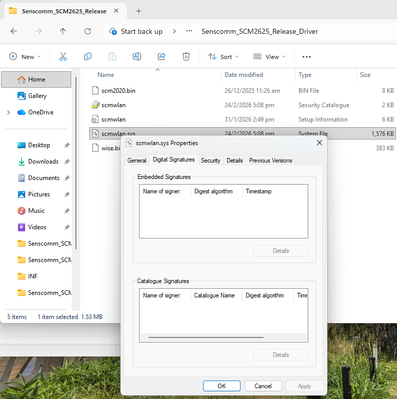Refresh the folder view
This screenshot has width=397, height=399.
[x=88, y=31]
